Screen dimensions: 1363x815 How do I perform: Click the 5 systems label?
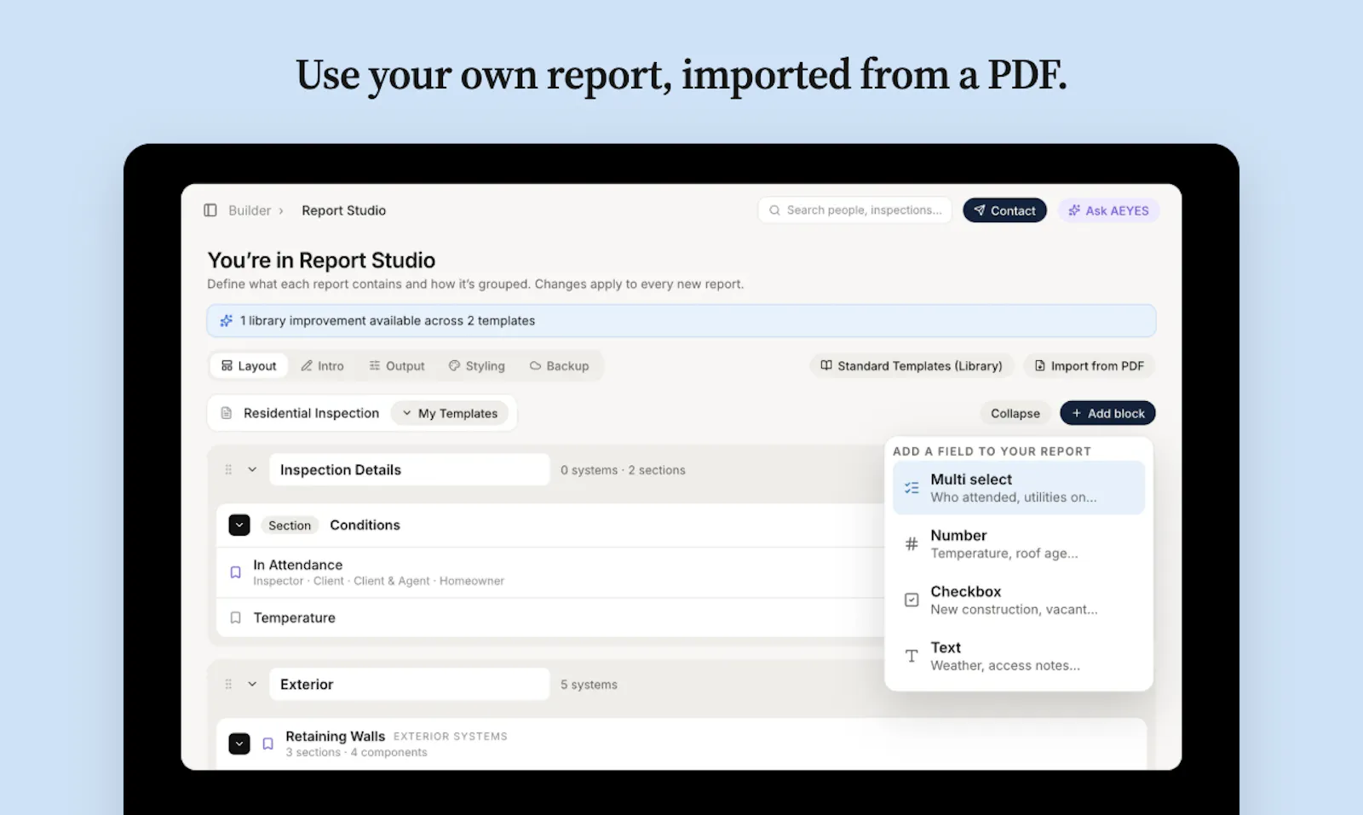[x=589, y=685]
